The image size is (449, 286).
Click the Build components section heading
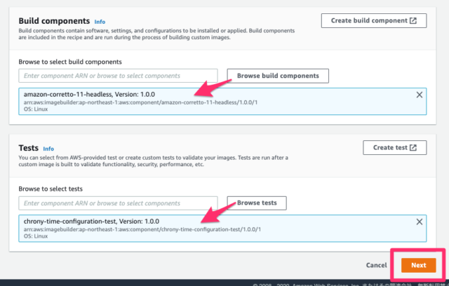55,21
